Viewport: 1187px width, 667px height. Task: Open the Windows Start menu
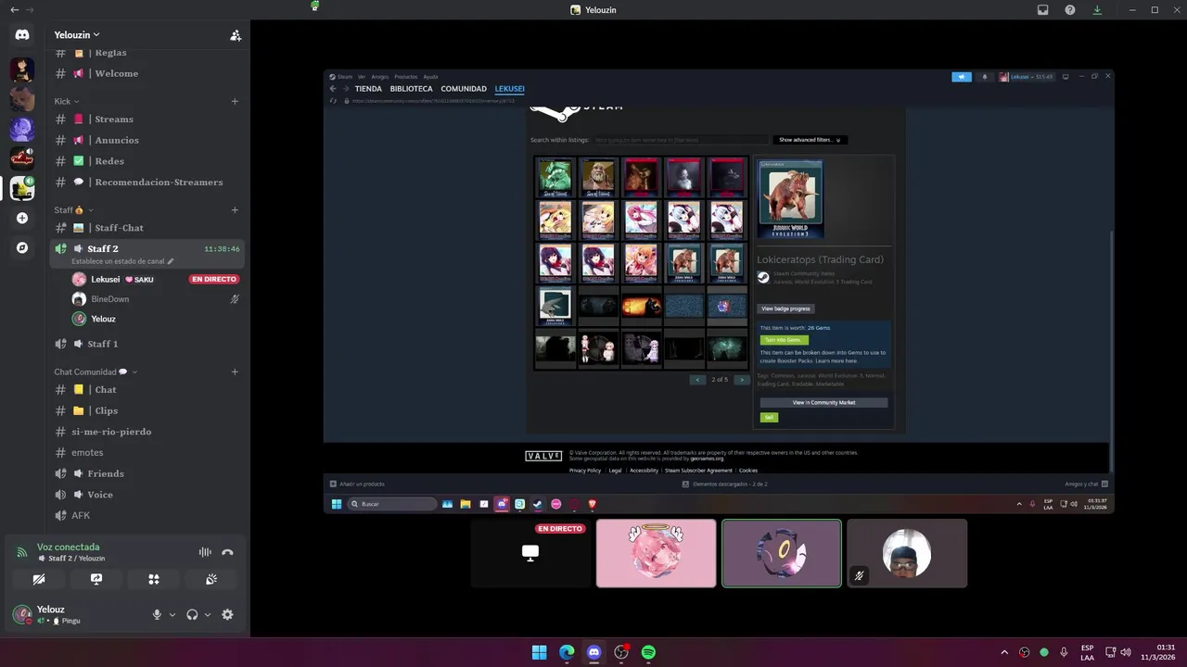coord(539,652)
